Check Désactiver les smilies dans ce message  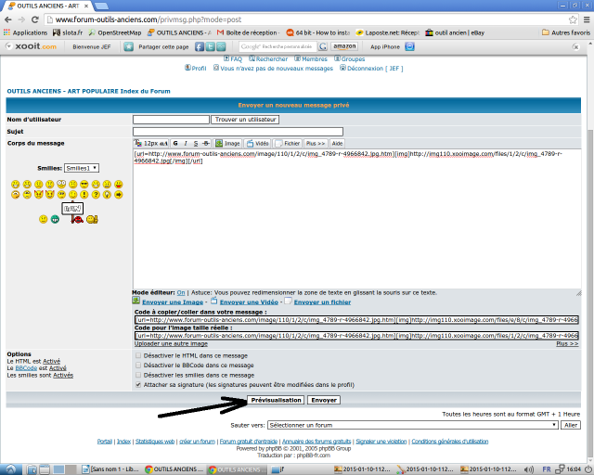pos(138,375)
